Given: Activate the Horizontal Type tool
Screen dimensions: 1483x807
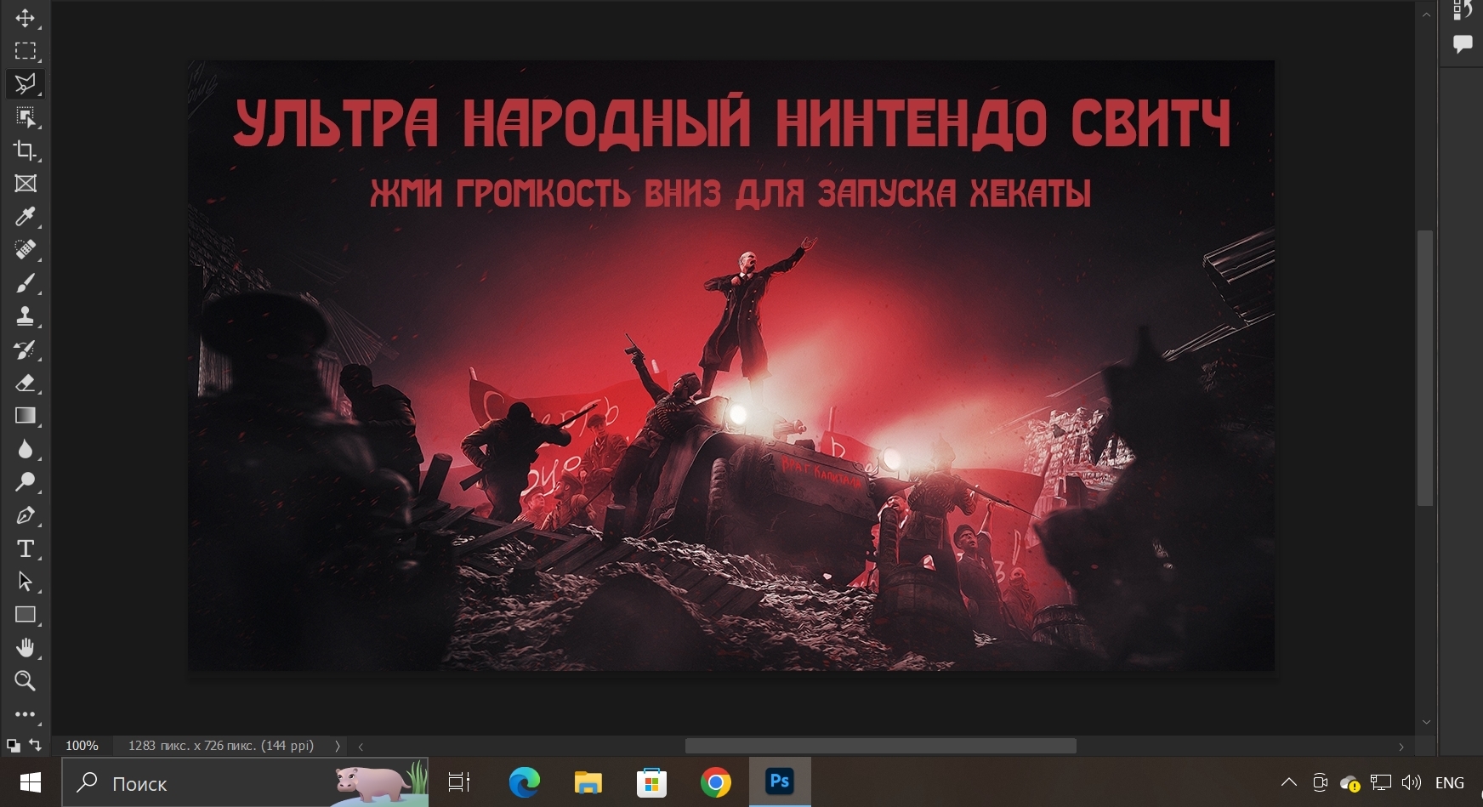Looking at the screenshot, I should [x=25, y=548].
